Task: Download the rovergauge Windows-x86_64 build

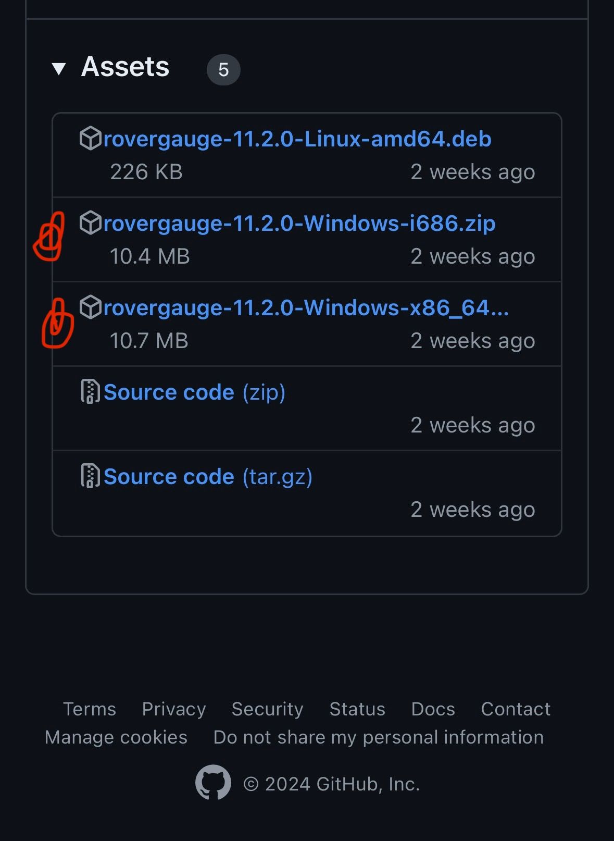Action: (306, 308)
